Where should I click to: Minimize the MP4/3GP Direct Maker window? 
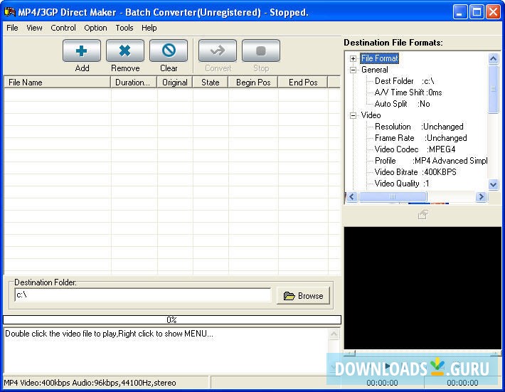(x=460, y=13)
